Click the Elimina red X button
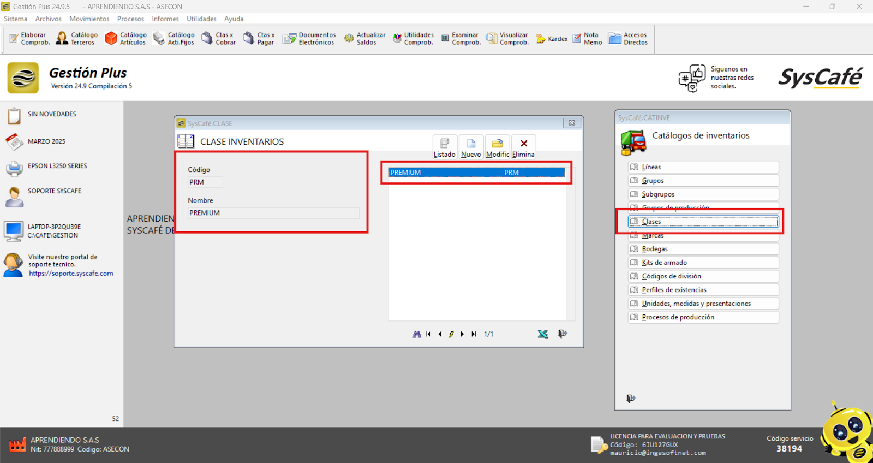The image size is (873, 463). tap(523, 147)
